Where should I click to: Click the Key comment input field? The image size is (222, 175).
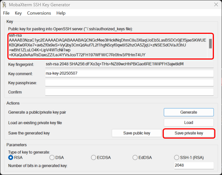129,74
